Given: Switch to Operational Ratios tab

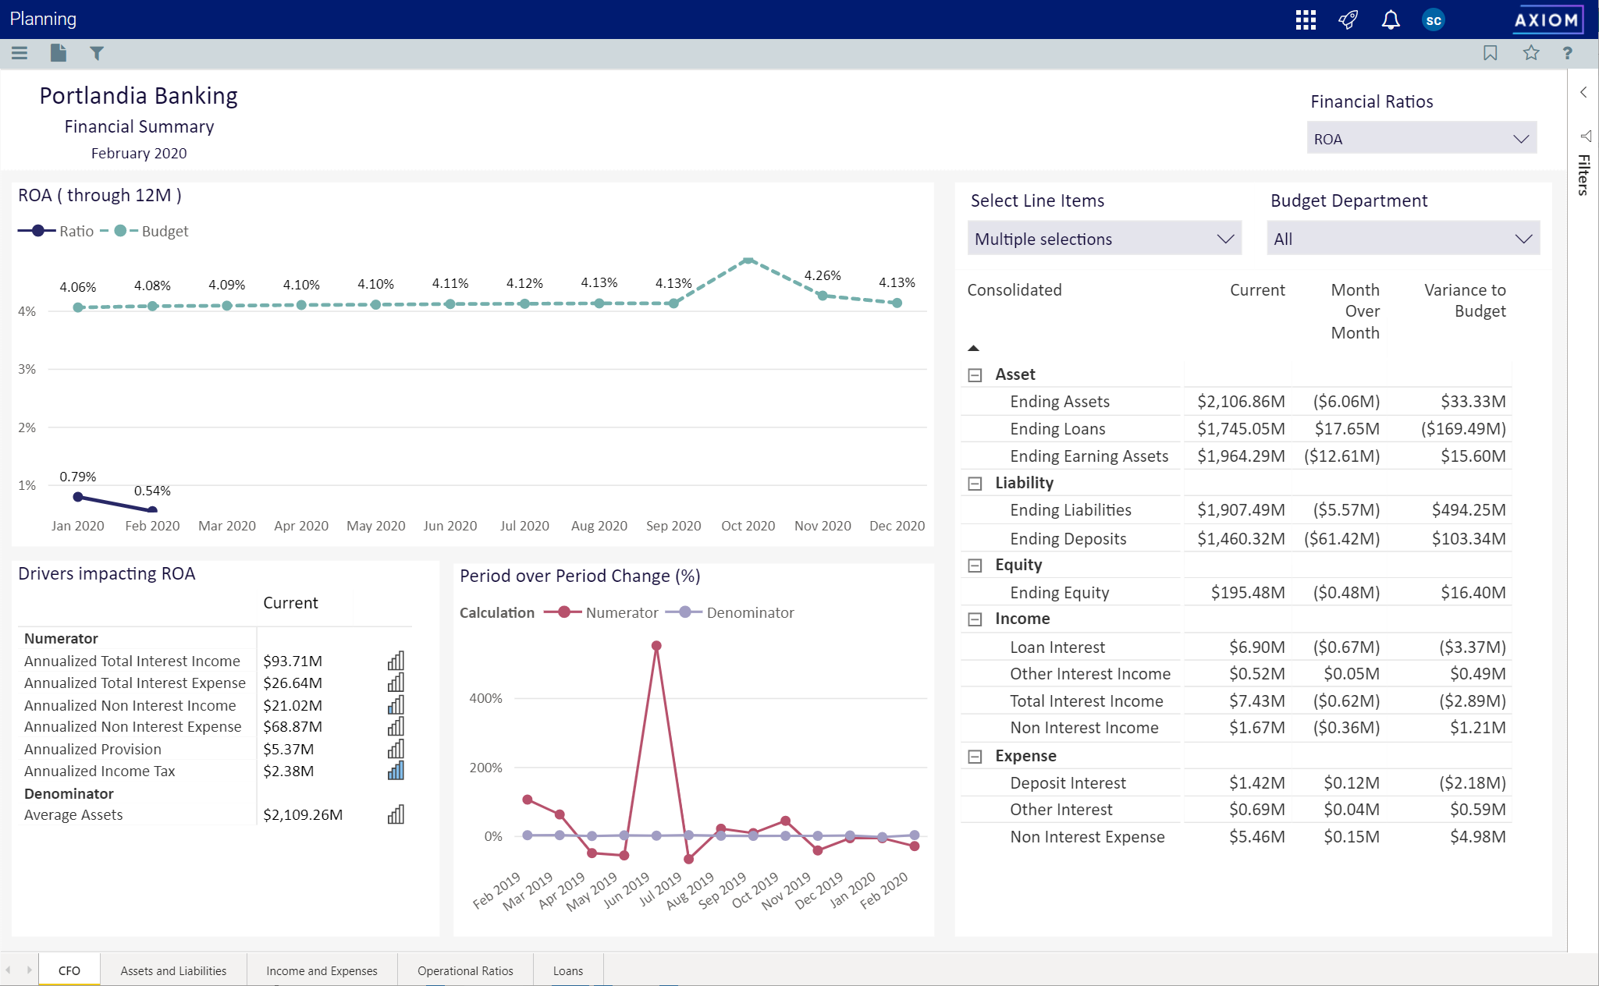Looking at the screenshot, I should coord(465,970).
